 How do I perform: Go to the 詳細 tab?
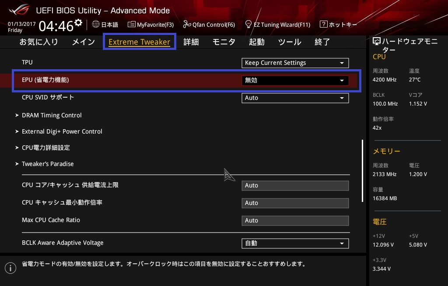(x=191, y=42)
